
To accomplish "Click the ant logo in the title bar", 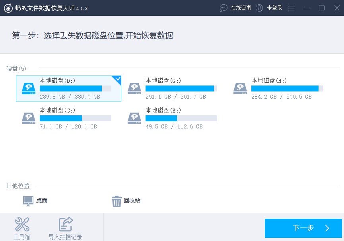I will point(8,8).
